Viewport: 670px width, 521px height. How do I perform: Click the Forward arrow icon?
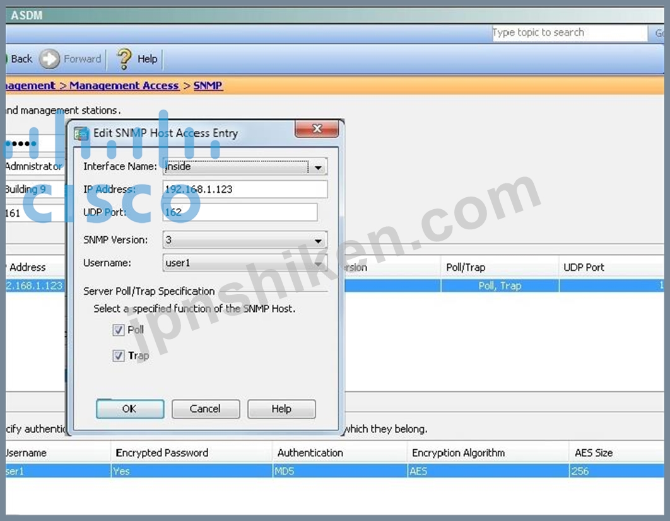click(x=50, y=59)
